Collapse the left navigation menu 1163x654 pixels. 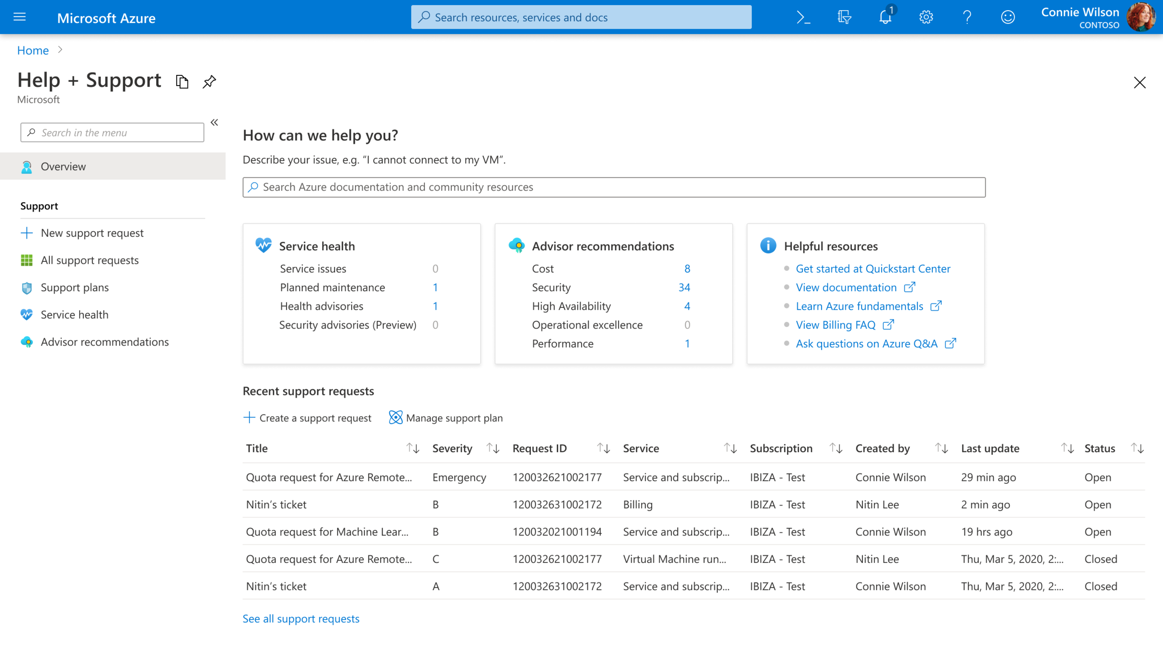[x=214, y=122]
